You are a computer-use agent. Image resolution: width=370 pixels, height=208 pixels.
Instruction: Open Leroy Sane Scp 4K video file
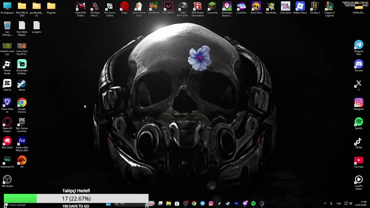coord(22,49)
